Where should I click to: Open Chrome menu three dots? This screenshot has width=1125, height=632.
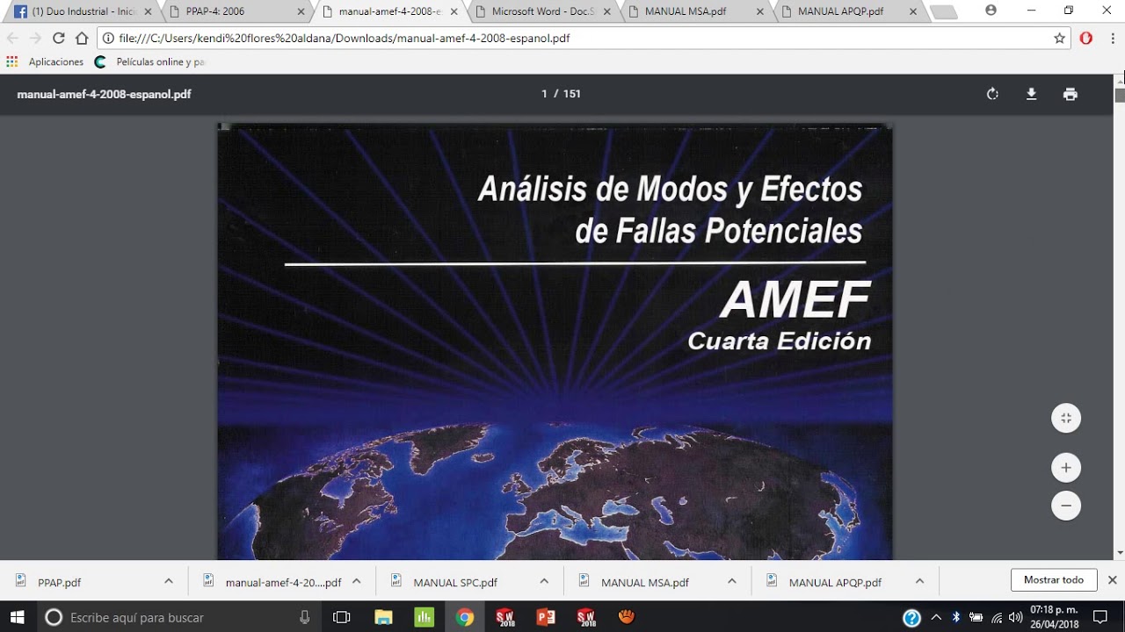1112,38
